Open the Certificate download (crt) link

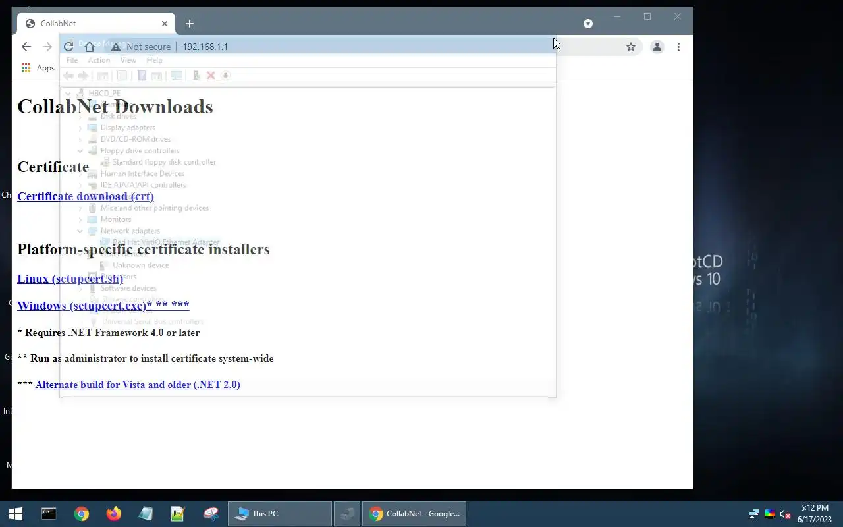click(86, 196)
